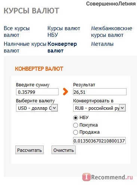
Task: Switch to the Металлы tab
Action: point(102,44)
